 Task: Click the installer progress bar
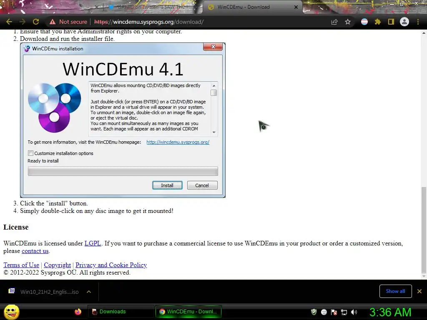123,171
